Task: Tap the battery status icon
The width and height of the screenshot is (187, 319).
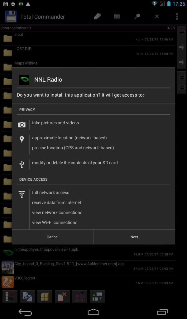Action: [169, 4]
